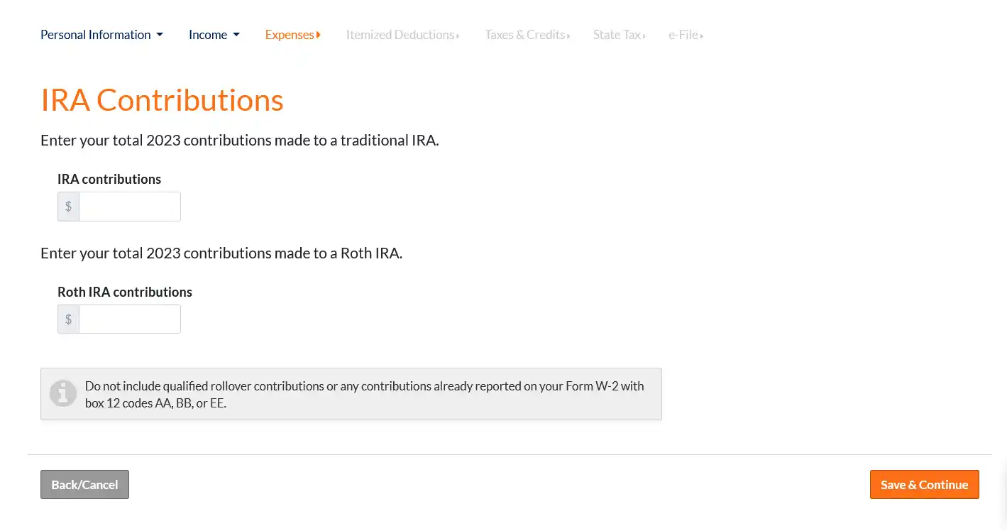Screen dimensions: 1007x531
Task: Click the rollover contributions notice text
Action: 364,395
